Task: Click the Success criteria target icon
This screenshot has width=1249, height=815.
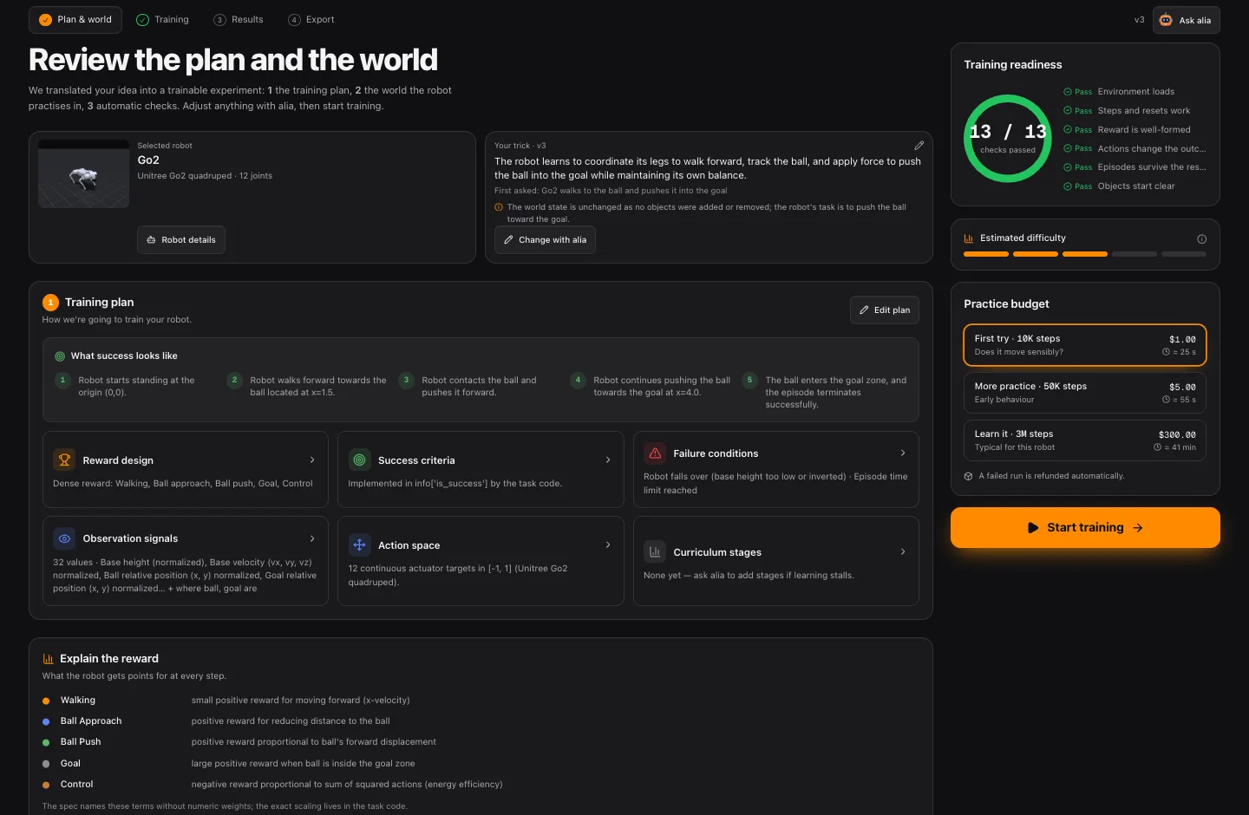Action: [359, 460]
